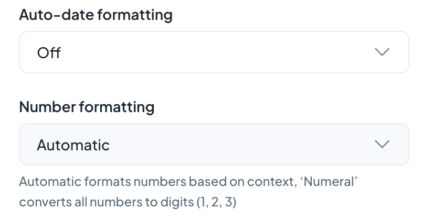Click the 'Auto-date formatting' label
Screen dimensions: 421x220
pyautogui.click(x=96, y=15)
